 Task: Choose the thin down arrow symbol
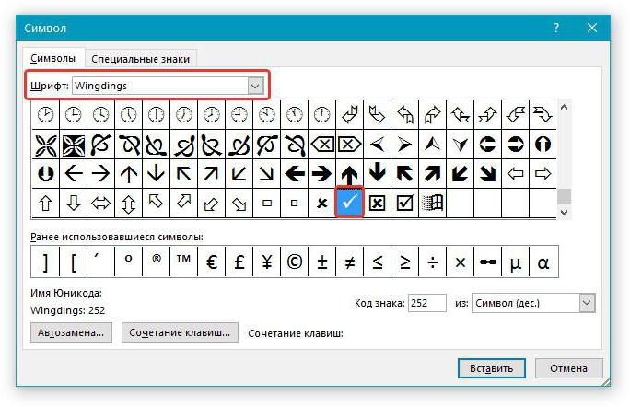[x=156, y=173]
